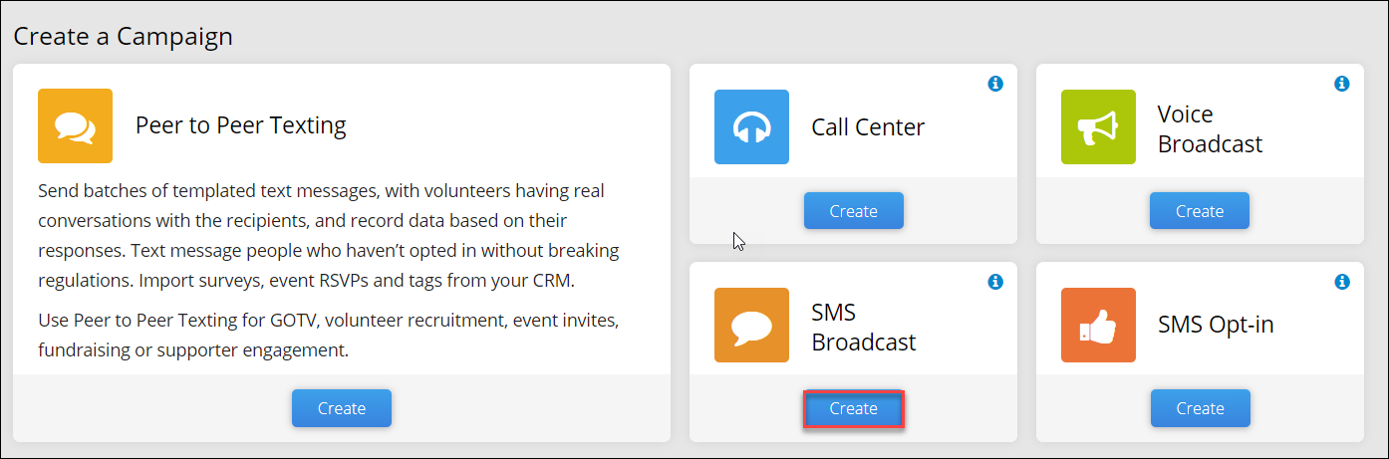Click the Voice Broadcast title text
This screenshot has height=459, width=1389.
pyautogui.click(x=1210, y=129)
